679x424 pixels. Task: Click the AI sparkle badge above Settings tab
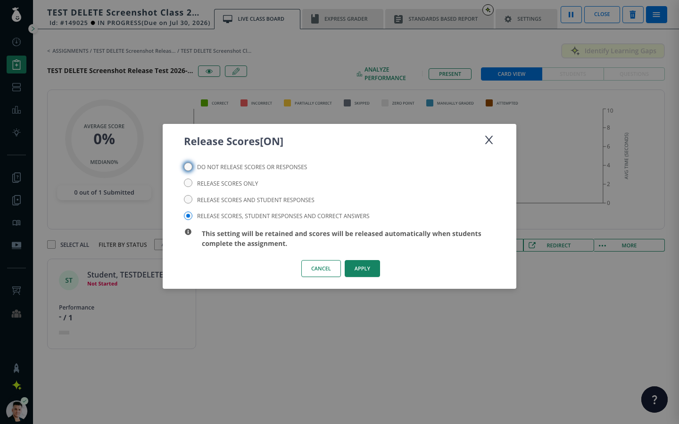click(488, 9)
